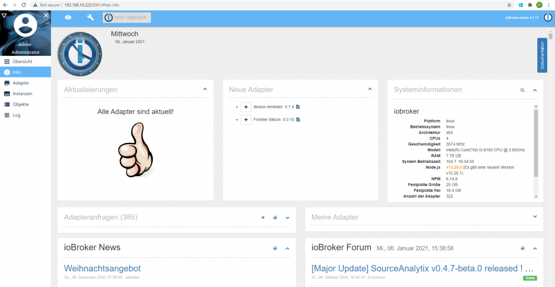Click the admin user avatar

point(25,25)
